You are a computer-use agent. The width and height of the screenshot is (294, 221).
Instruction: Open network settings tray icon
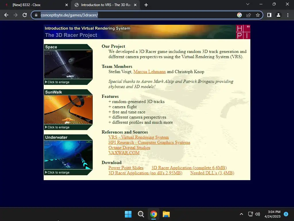(x=250, y=214)
